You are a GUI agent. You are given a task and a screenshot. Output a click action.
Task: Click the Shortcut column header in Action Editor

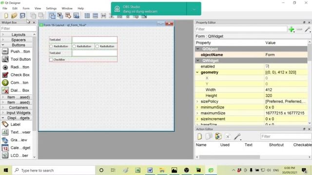tap(276, 145)
